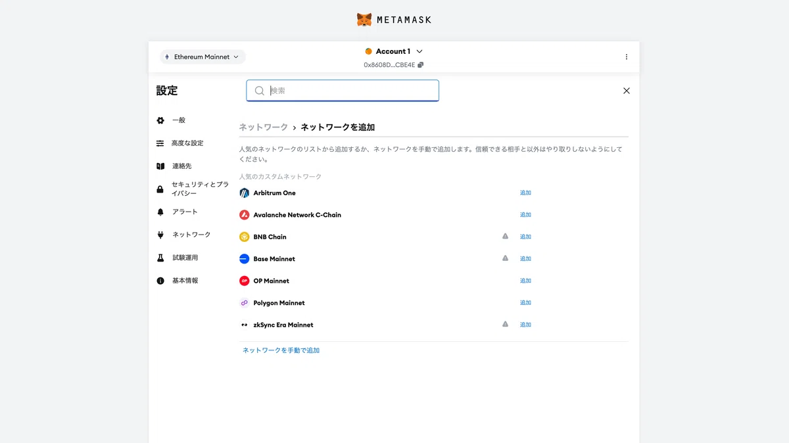Click the OP Mainnet network name
This screenshot has height=443, width=789.
point(271,281)
